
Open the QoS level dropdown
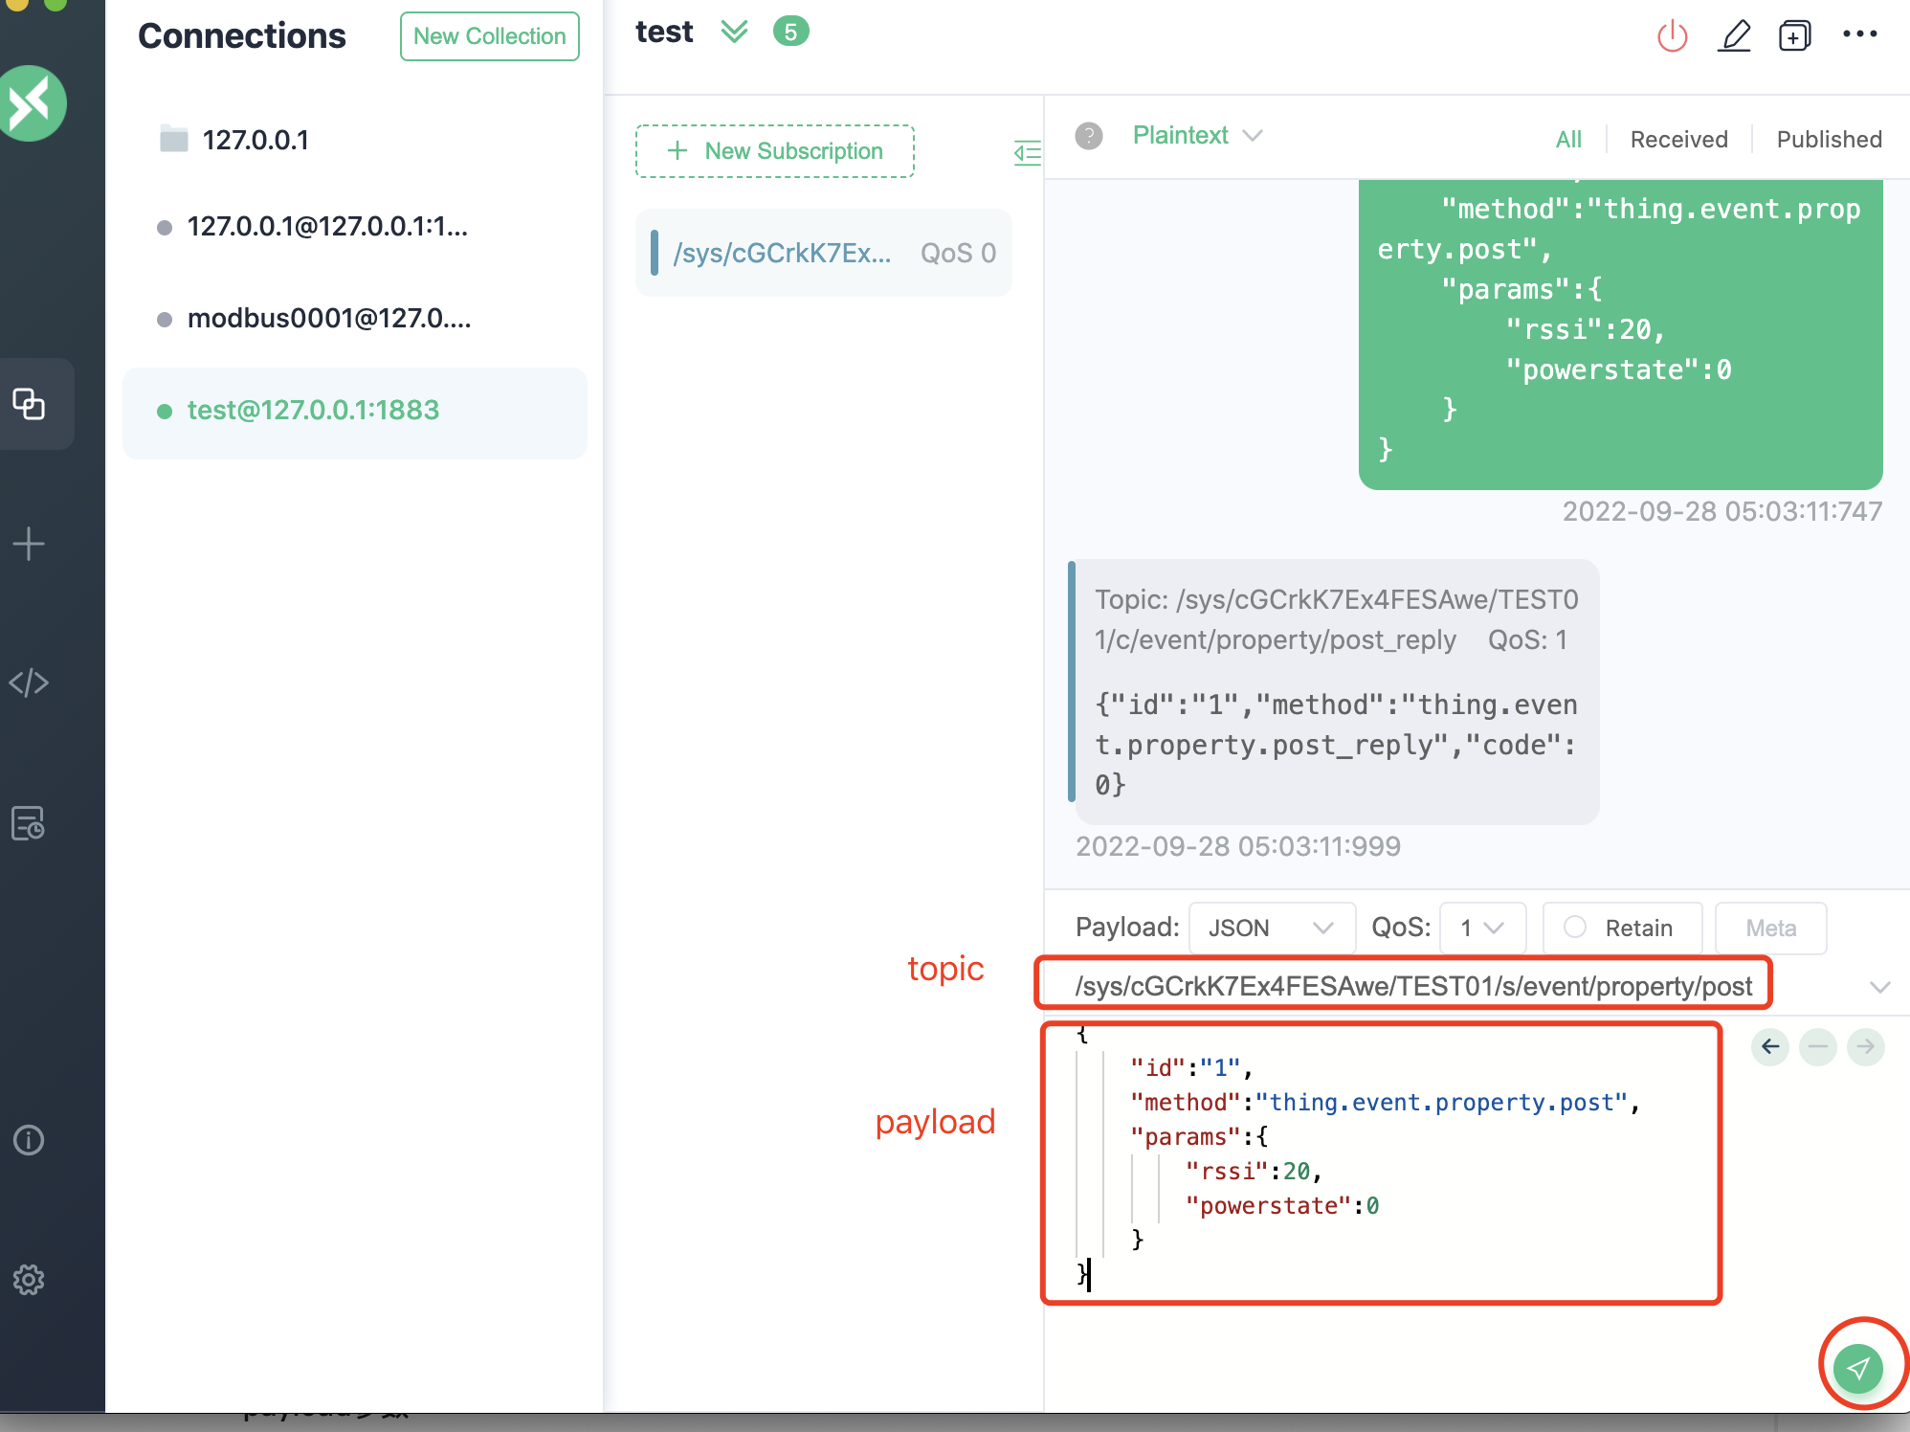coord(1481,928)
